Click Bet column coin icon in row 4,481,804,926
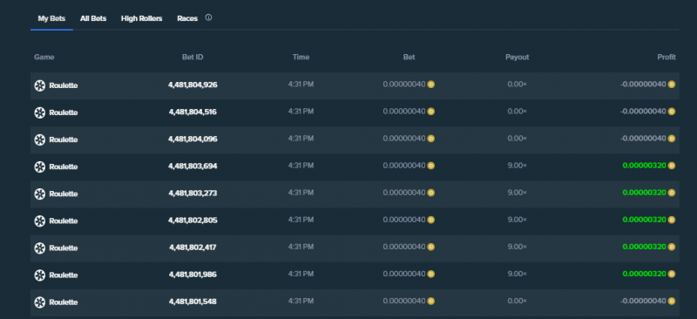Screen dimensions: 697x319 [430, 85]
